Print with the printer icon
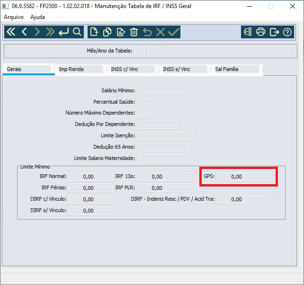The width and height of the screenshot is (304, 285). (260, 32)
